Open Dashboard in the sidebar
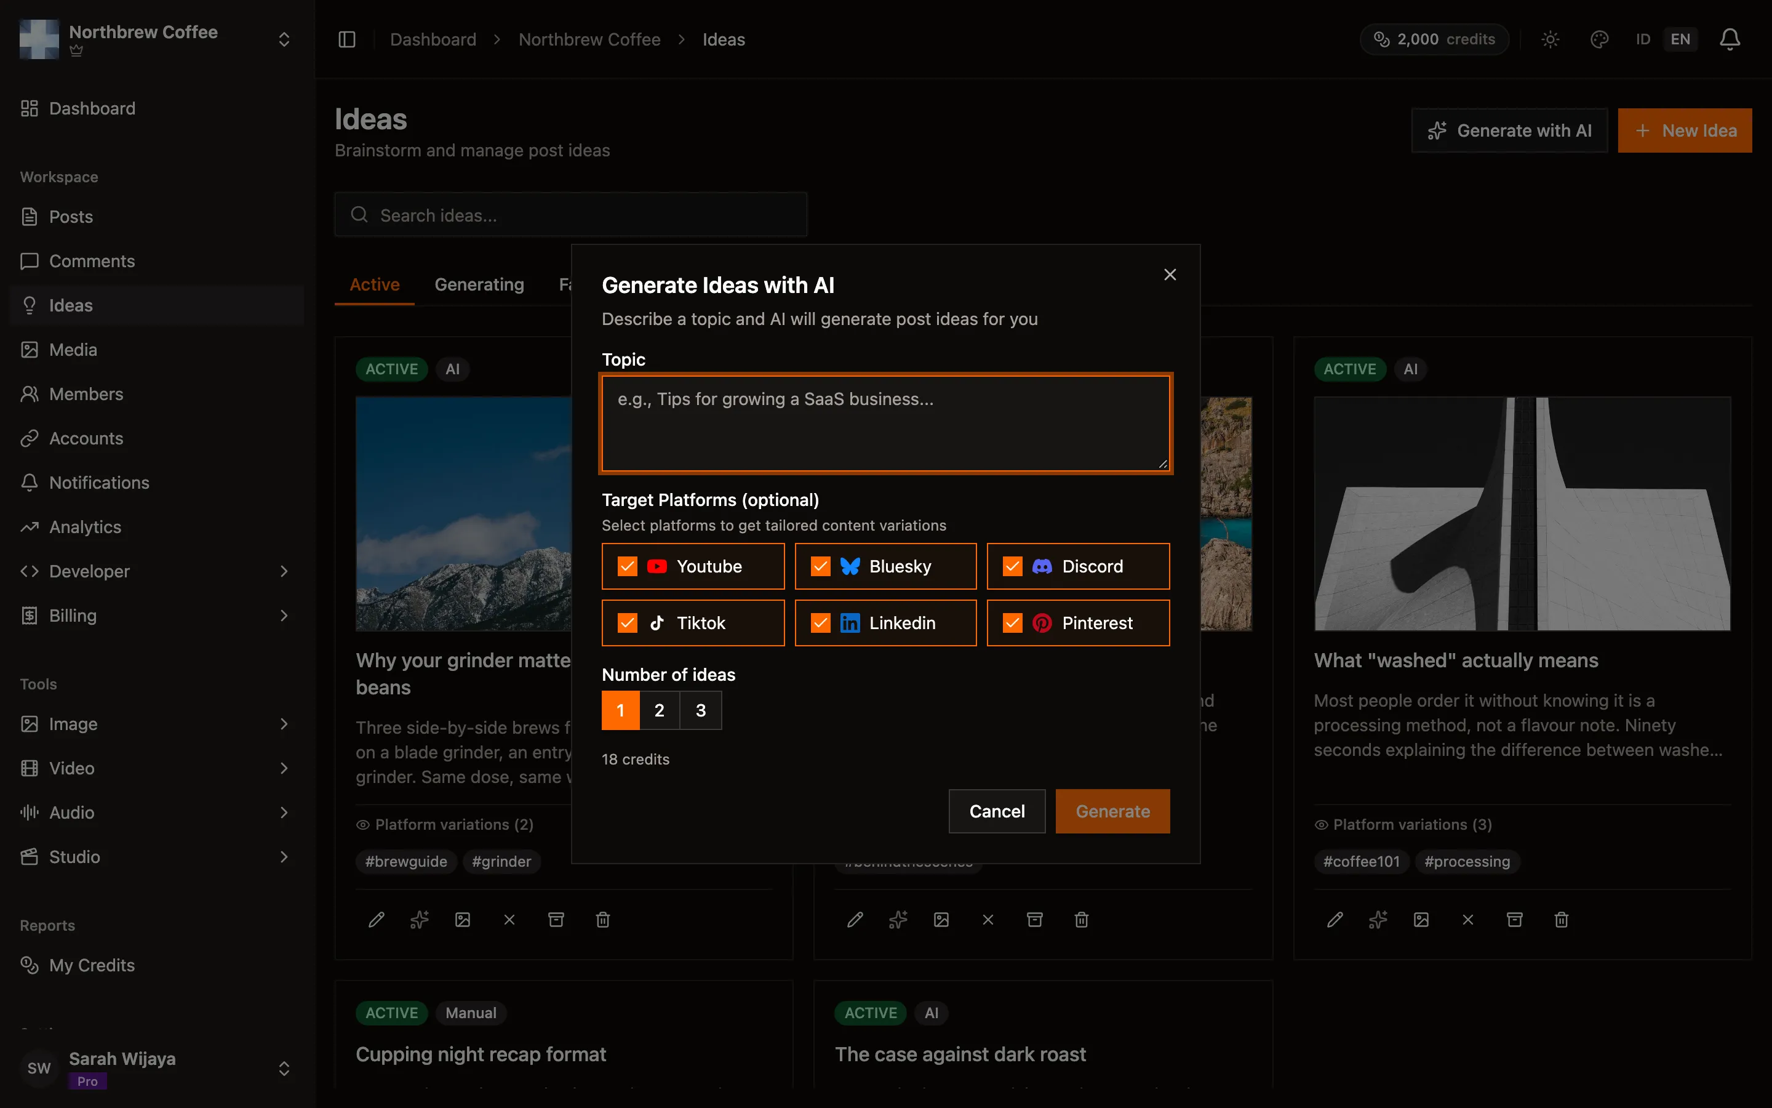Image resolution: width=1772 pixels, height=1108 pixels. [158, 108]
